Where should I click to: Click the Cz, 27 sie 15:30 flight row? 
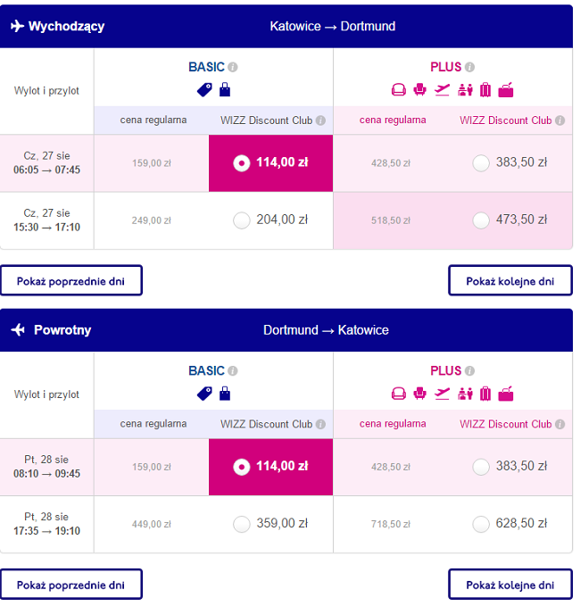[x=286, y=220]
